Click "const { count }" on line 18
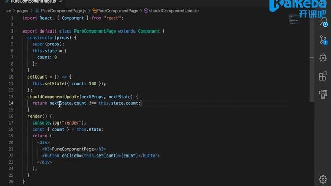 pos(51,129)
